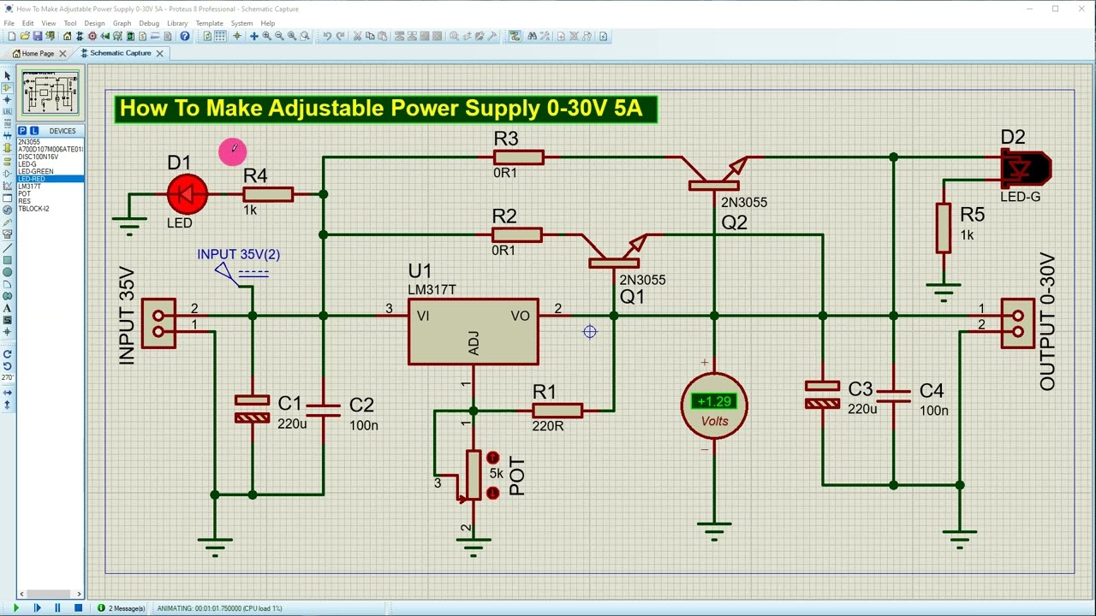
Task: Select LED-GREEN in the devices list
Action: pyautogui.click(x=51, y=171)
